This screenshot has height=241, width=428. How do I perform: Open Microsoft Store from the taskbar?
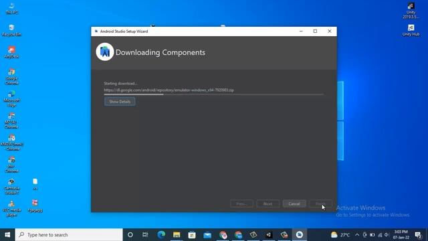point(192,235)
